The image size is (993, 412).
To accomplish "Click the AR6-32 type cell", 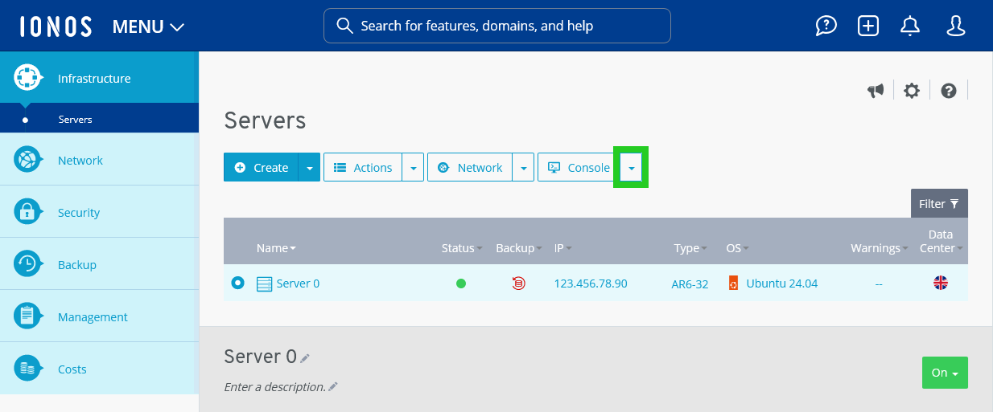I will click(x=690, y=284).
